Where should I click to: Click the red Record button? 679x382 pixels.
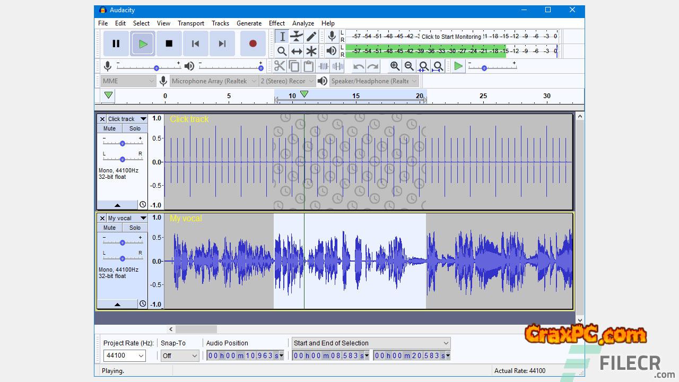(253, 44)
